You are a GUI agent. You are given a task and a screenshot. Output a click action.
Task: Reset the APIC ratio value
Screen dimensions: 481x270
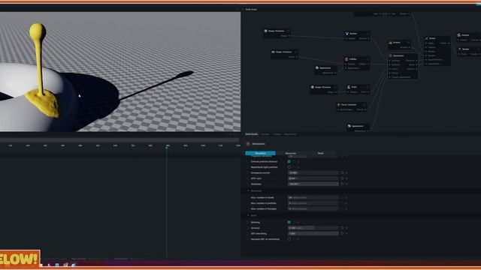(x=342, y=178)
